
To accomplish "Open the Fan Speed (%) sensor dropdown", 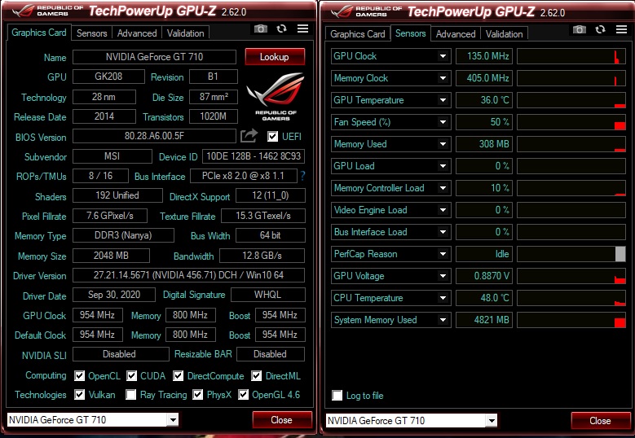I will pyautogui.click(x=443, y=122).
